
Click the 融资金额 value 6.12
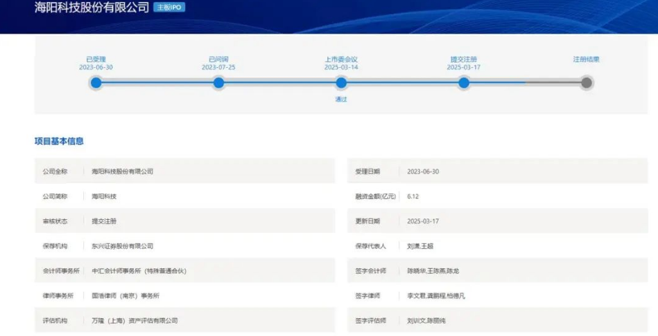[413, 196]
